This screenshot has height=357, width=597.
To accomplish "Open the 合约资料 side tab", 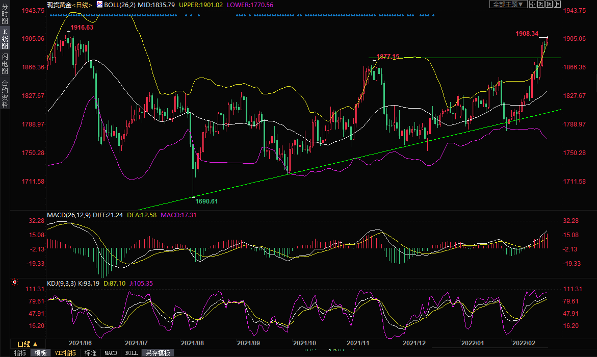I will [5, 94].
